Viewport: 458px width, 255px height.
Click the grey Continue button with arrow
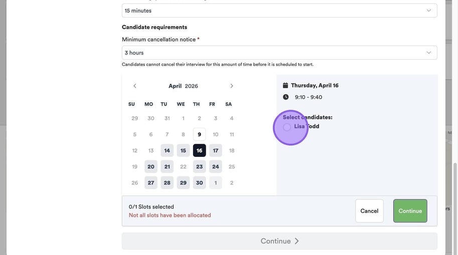point(279,241)
